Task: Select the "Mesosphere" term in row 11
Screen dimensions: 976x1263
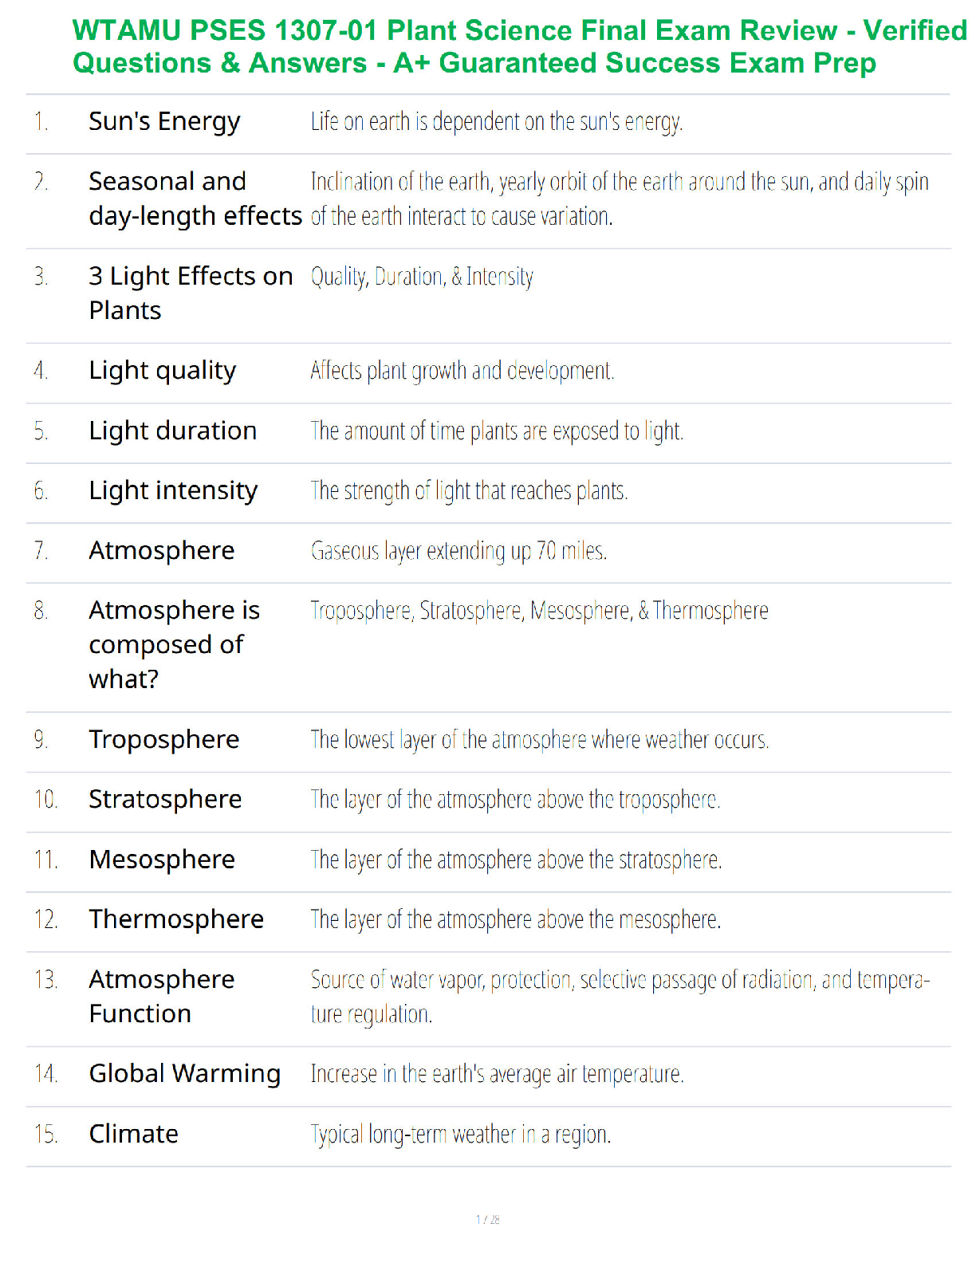Action: pos(162,860)
